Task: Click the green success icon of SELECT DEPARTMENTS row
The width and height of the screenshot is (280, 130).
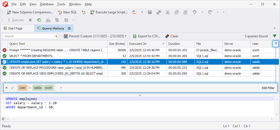Action: pos(4,56)
